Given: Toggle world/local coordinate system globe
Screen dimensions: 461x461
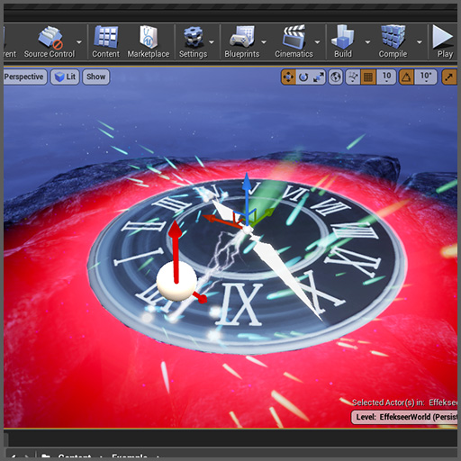Looking at the screenshot, I should (336, 77).
